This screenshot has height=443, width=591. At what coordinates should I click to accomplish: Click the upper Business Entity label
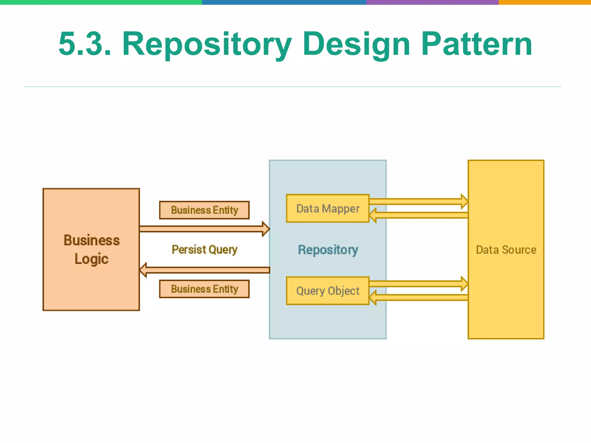(204, 210)
